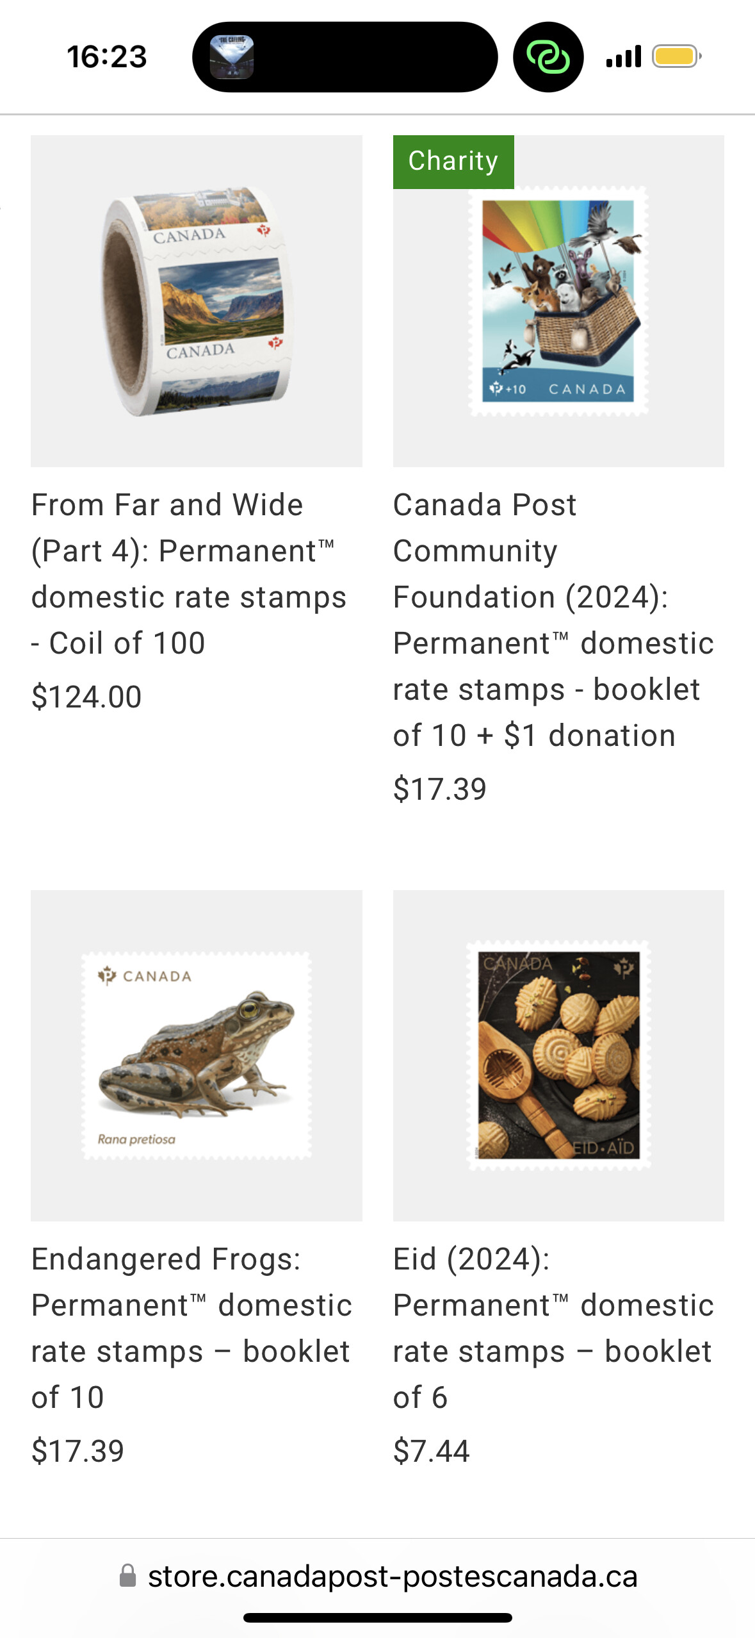Open the Endangered Frogs stamp image
The width and height of the screenshot is (755, 1638).
point(196,1055)
